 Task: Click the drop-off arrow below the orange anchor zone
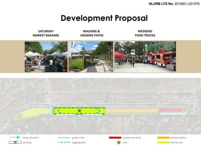[133, 118]
